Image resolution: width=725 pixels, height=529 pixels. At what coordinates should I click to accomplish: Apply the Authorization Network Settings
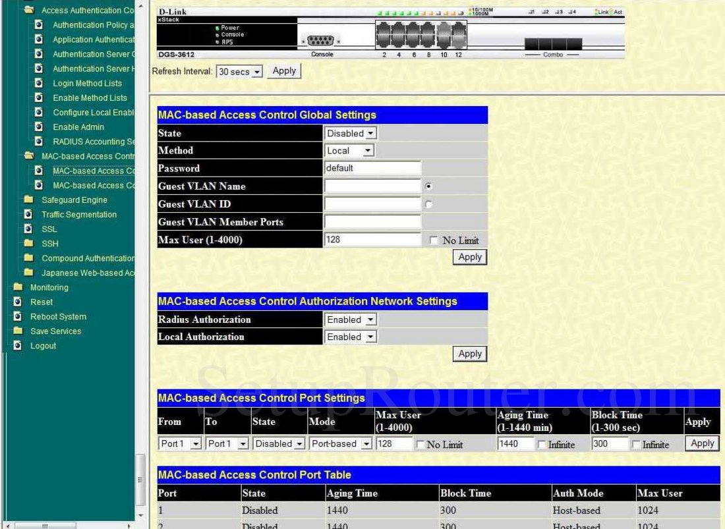[470, 354]
